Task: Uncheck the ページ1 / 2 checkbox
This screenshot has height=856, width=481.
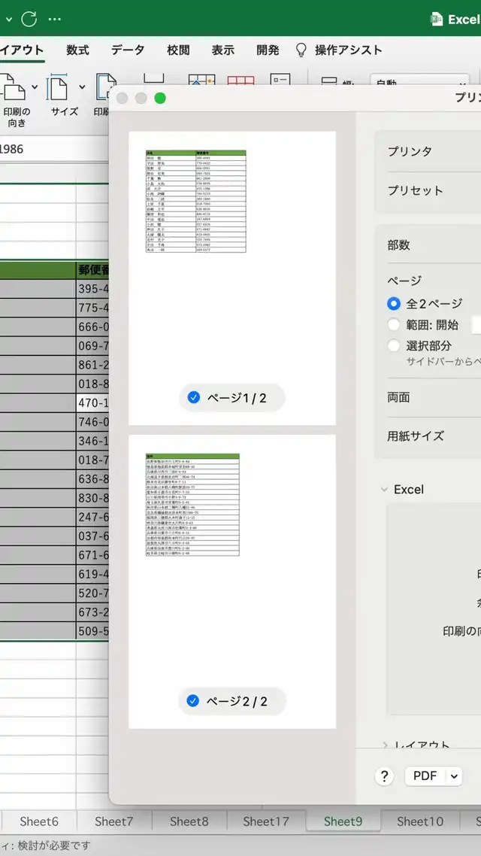Action: 194,398
